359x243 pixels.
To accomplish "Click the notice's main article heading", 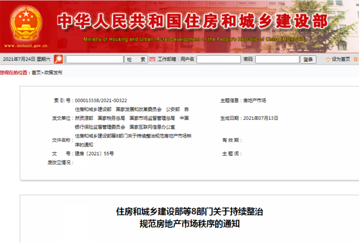I will click(x=189, y=217).
